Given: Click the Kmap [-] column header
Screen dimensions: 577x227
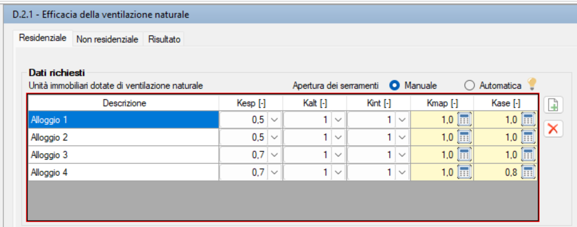Looking at the screenshot, I should (442, 104).
